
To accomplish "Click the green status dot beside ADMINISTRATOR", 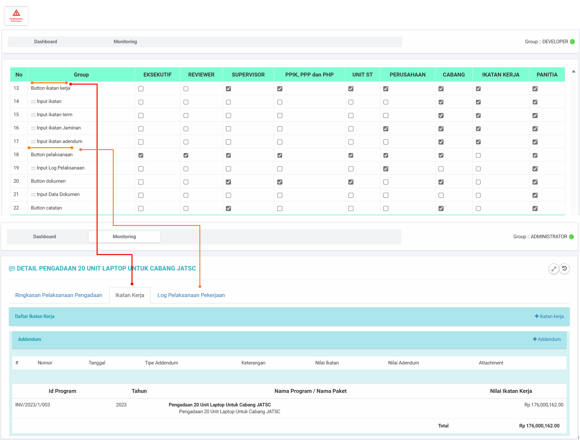I will click(x=571, y=237).
